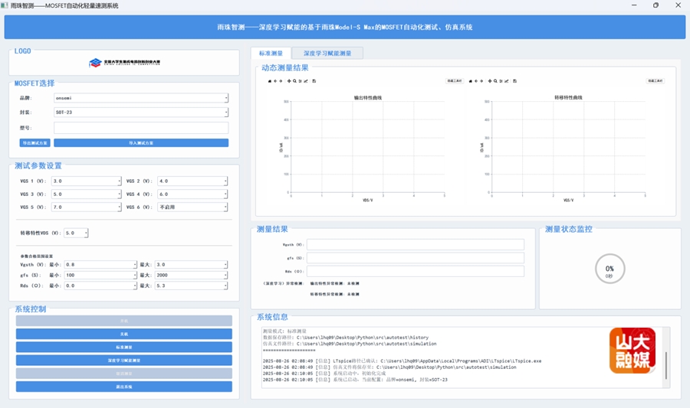The image size is (690, 408).
Task: Hide toolbar button above output characteristic chart
Action: pos(454,81)
